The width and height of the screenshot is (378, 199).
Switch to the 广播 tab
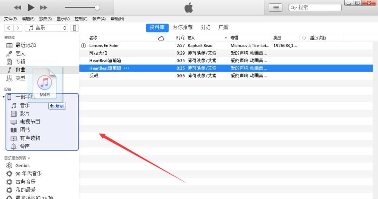pyautogui.click(x=223, y=28)
